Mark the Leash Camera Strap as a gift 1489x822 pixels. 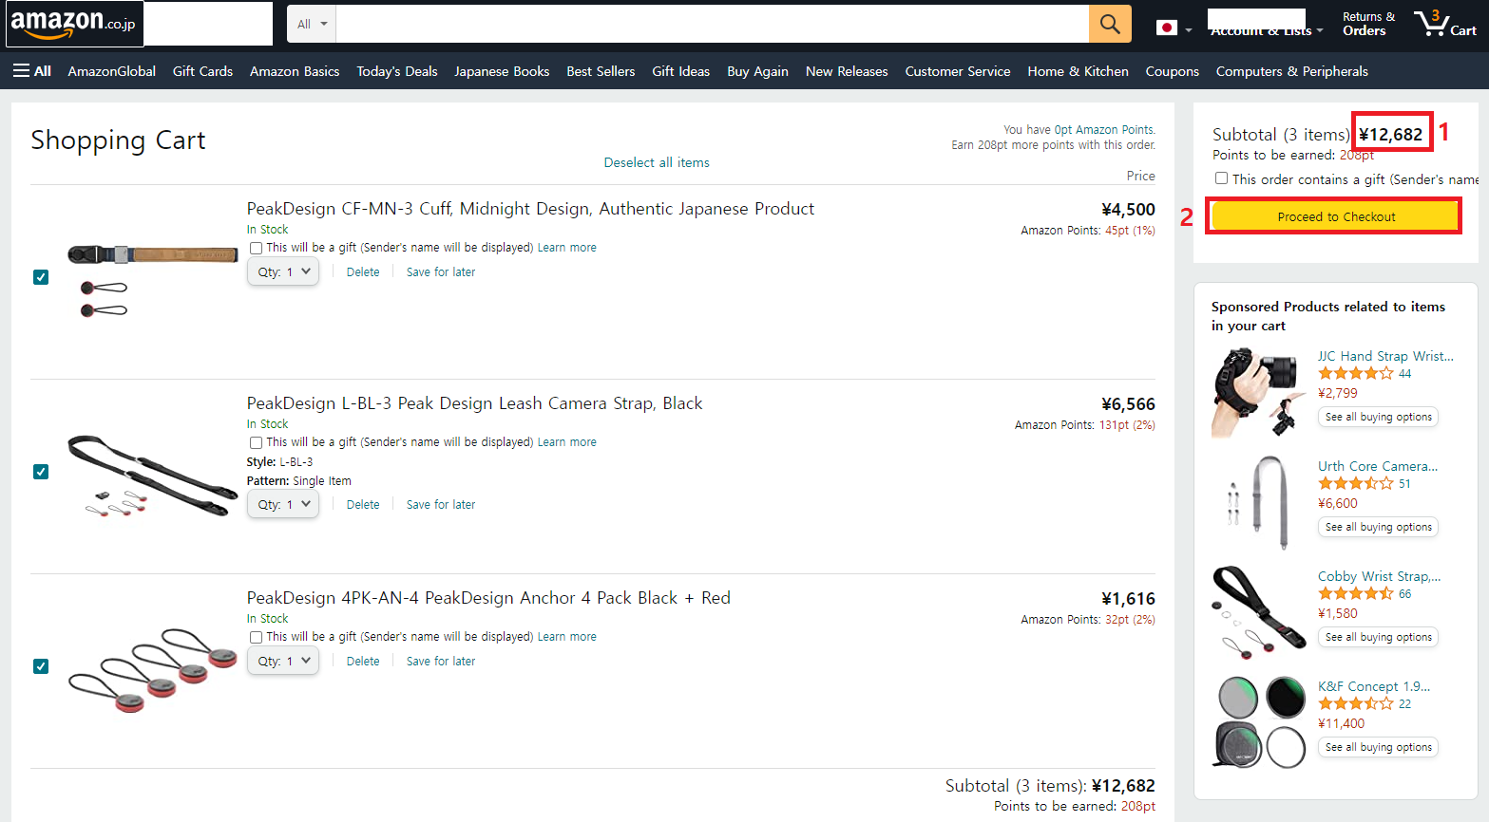(256, 442)
